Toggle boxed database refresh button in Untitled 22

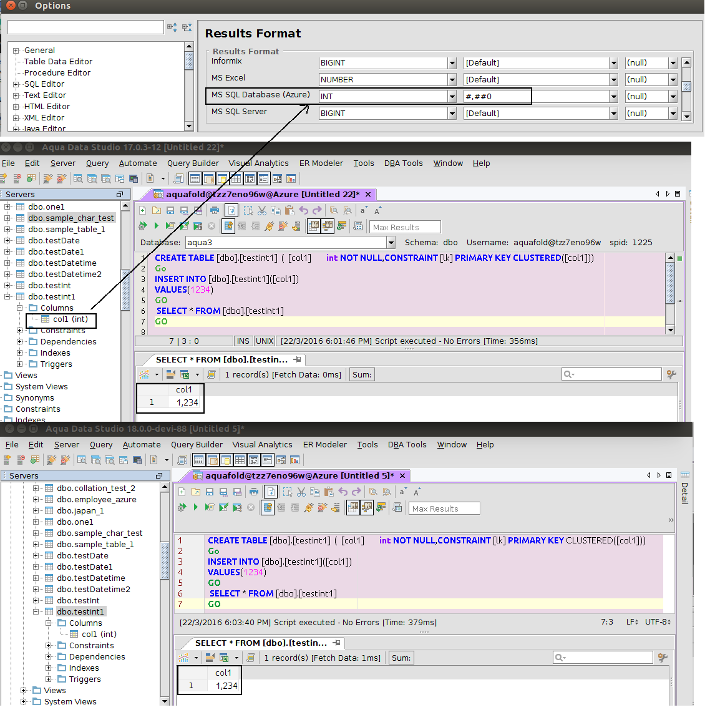[x=228, y=226]
